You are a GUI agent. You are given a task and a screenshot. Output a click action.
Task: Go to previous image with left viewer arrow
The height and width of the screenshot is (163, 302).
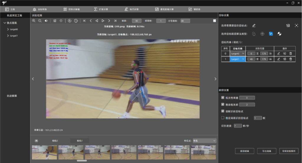click(x=33, y=79)
